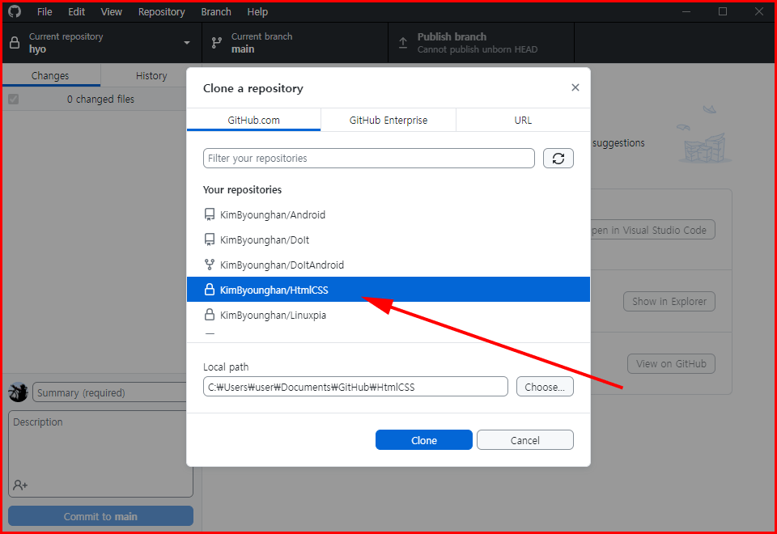
Task: Click the branch icon beside Current branch
Action: pos(217,43)
